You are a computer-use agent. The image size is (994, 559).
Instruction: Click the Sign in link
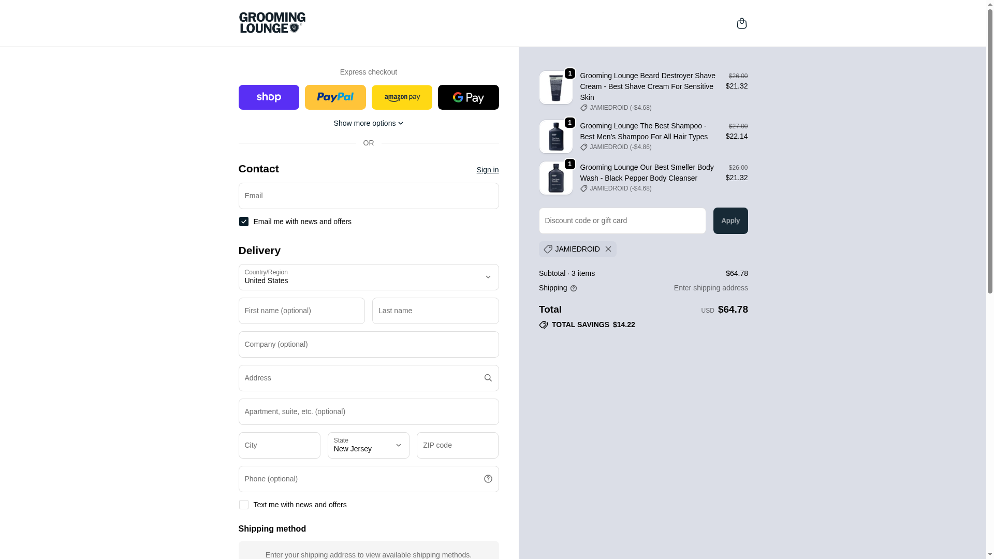(x=487, y=170)
